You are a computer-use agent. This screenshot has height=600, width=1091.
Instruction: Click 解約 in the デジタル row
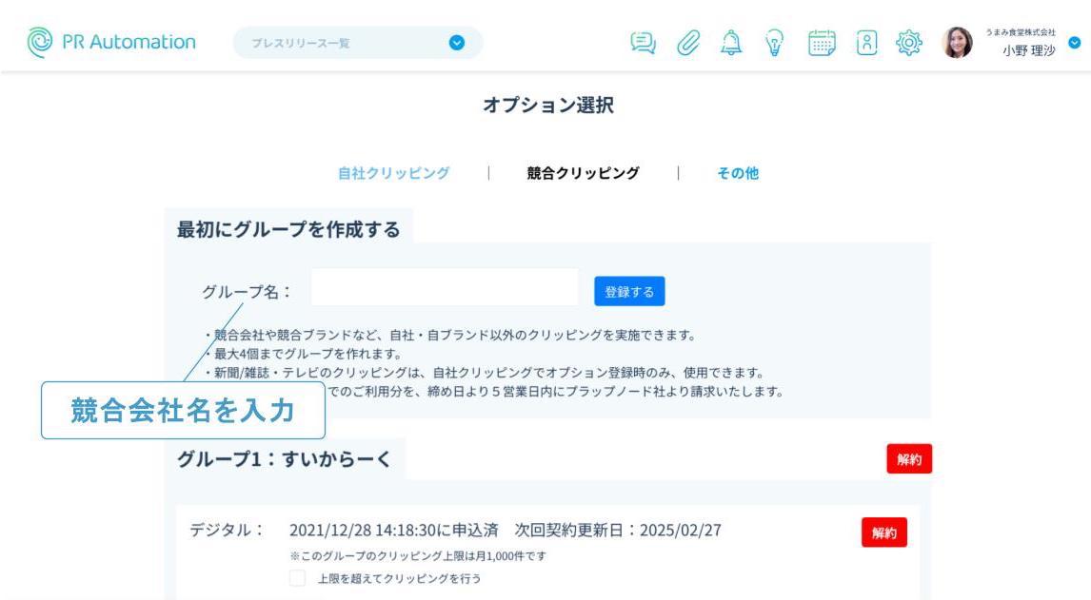click(883, 532)
